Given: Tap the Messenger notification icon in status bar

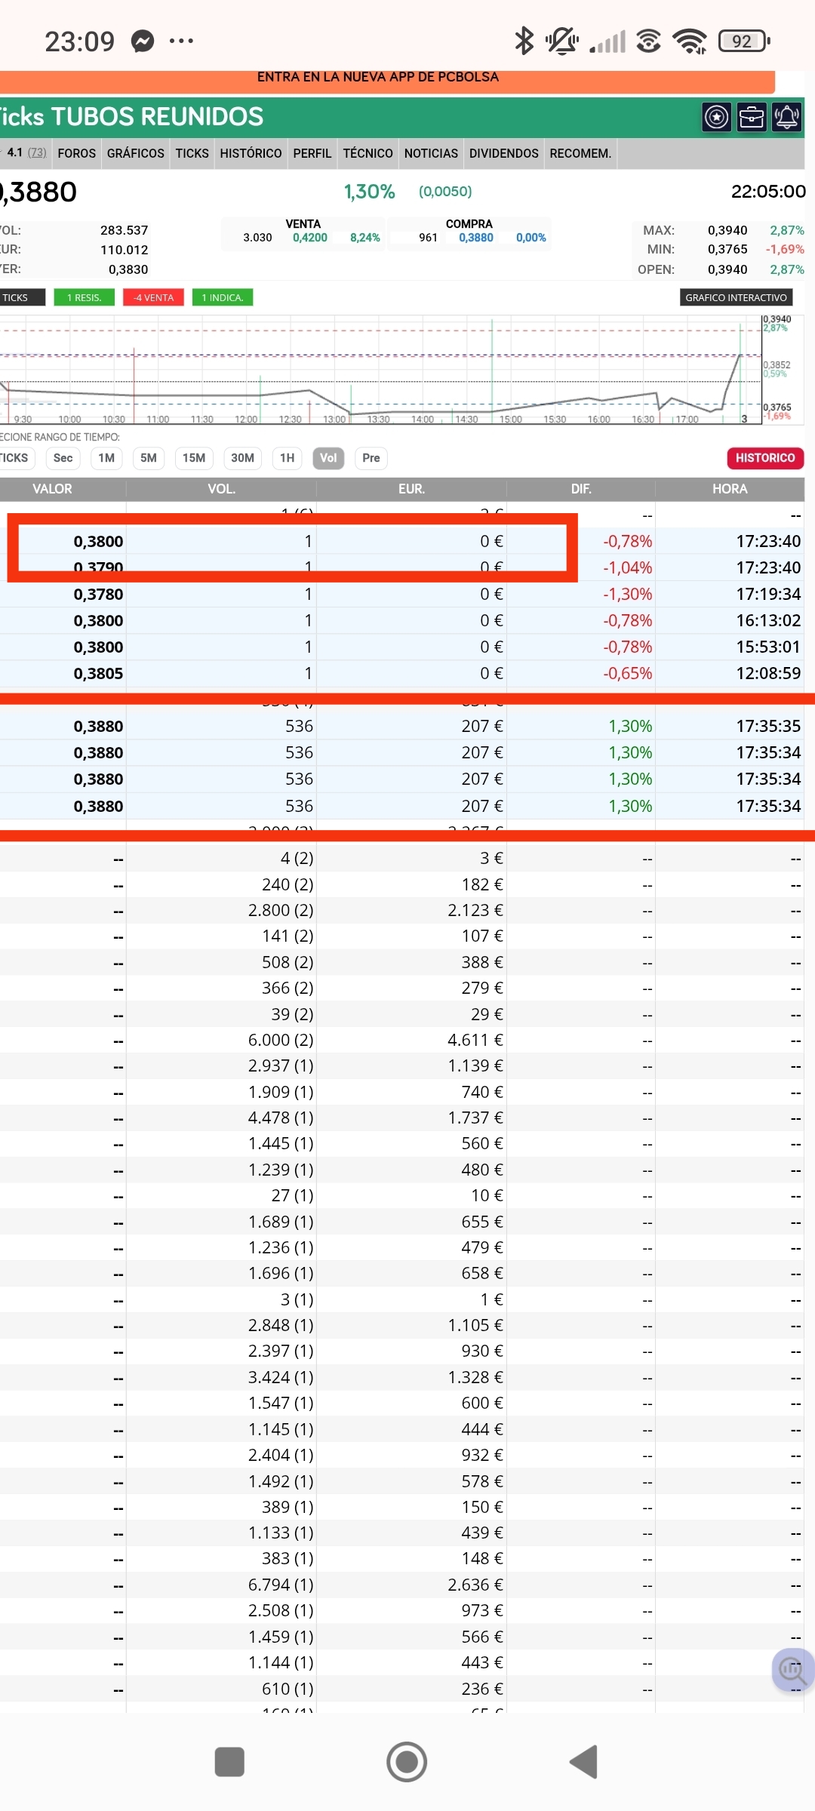Looking at the screenshot, I should [x=143, y=41].
